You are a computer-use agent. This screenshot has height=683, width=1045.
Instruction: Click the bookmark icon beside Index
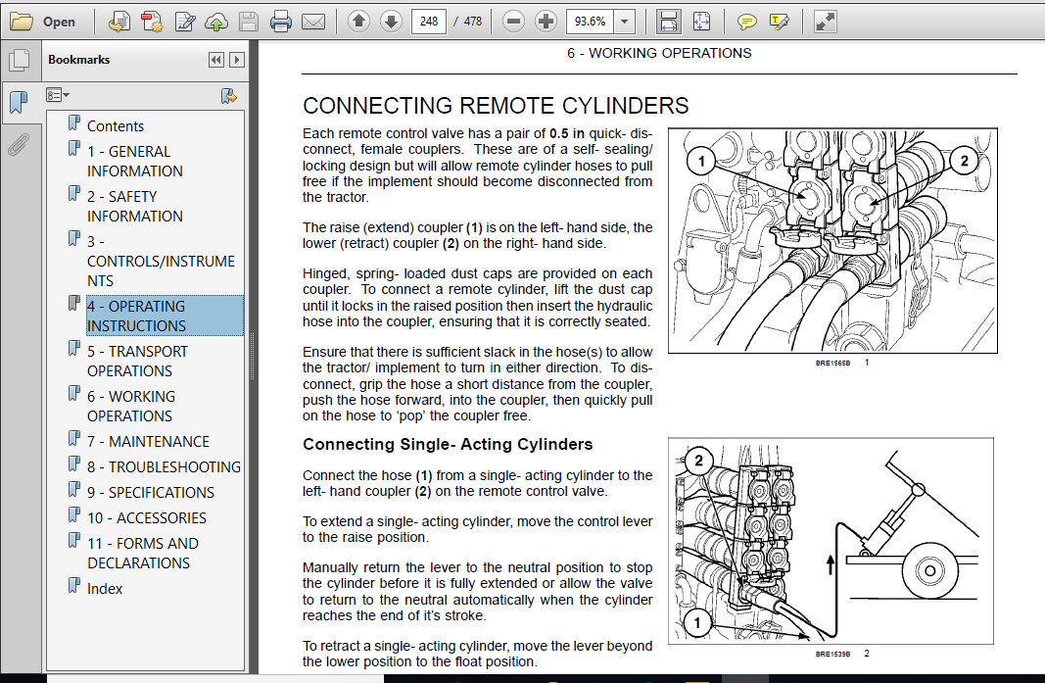pos(74,586)
